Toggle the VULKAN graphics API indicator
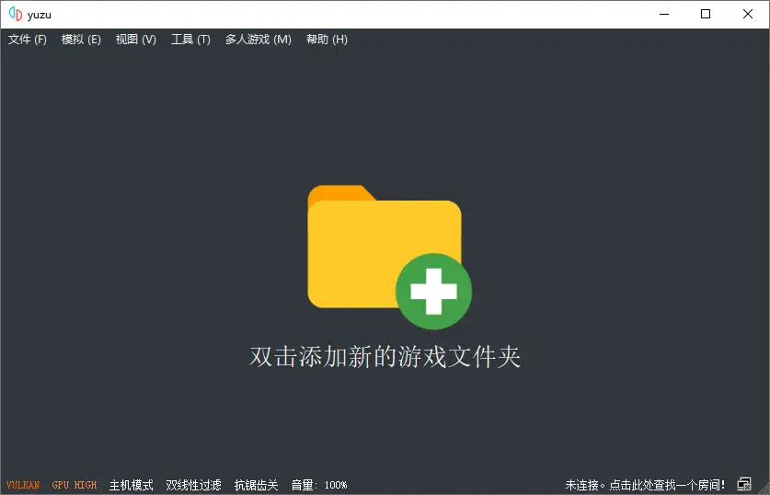Viewport: 770px width, 495px height. [23, 485]
